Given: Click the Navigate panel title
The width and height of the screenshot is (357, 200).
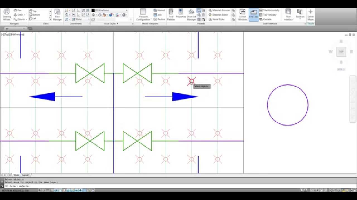Looking at the screenshot, I should tap(14, 24).
